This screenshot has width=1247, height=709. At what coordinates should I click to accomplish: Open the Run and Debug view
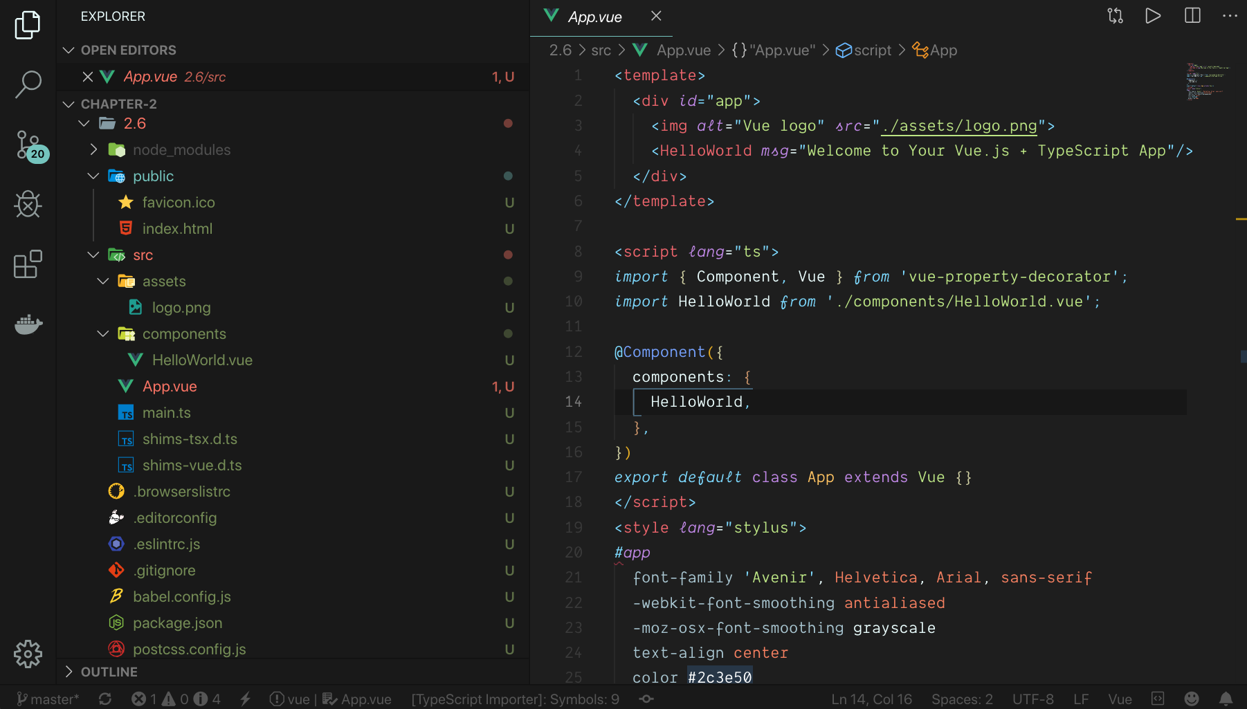pyautogui.click(x=28, y=204)
